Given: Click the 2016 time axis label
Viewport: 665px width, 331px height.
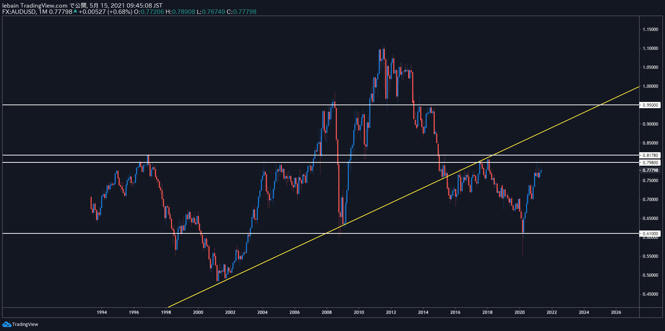Looking at the screenshot, I should [455, 312].
